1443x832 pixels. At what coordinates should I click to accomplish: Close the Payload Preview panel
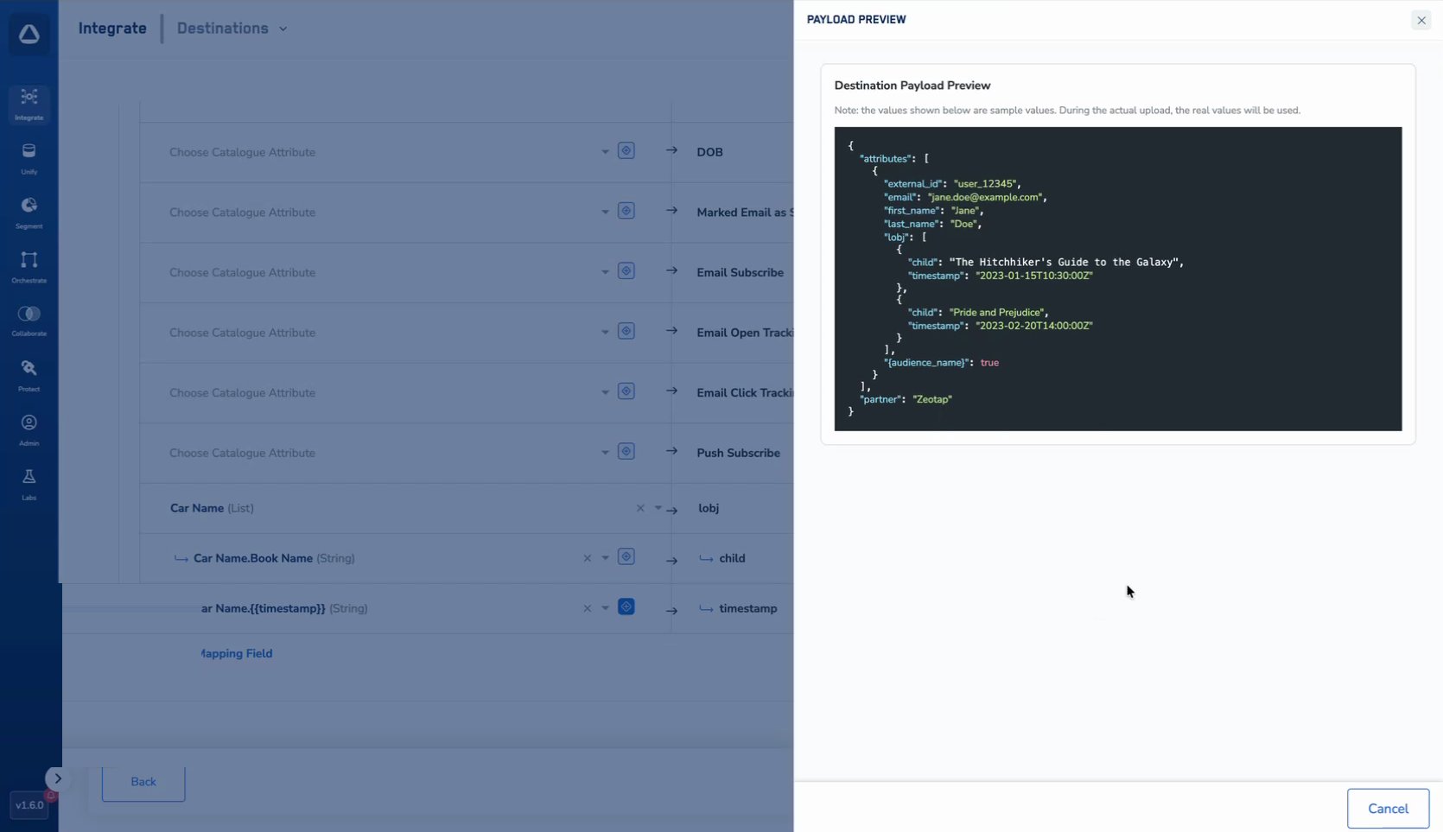tap(1421, 20)
